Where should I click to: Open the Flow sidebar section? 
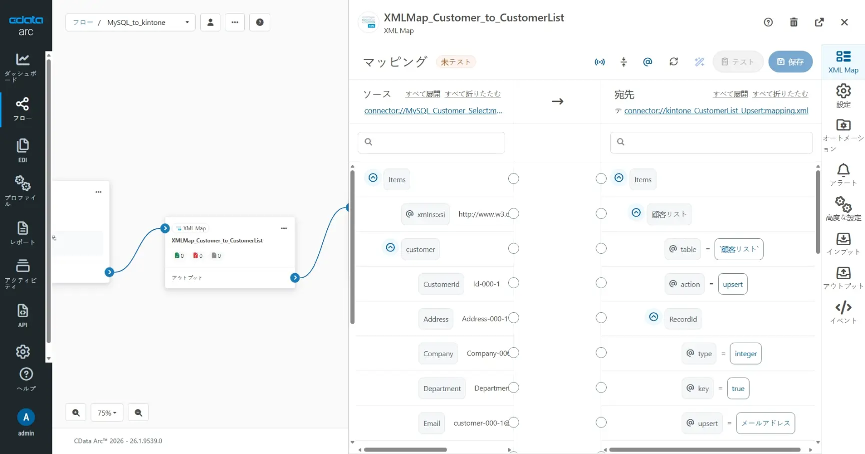click(x=22, y=110)
